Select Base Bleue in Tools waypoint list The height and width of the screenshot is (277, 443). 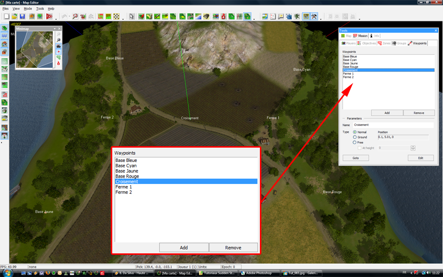pyautogui.click(x=388, y=57)
